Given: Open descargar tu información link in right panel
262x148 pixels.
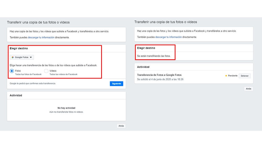Looking at the screenshot, I should (168, 37).
